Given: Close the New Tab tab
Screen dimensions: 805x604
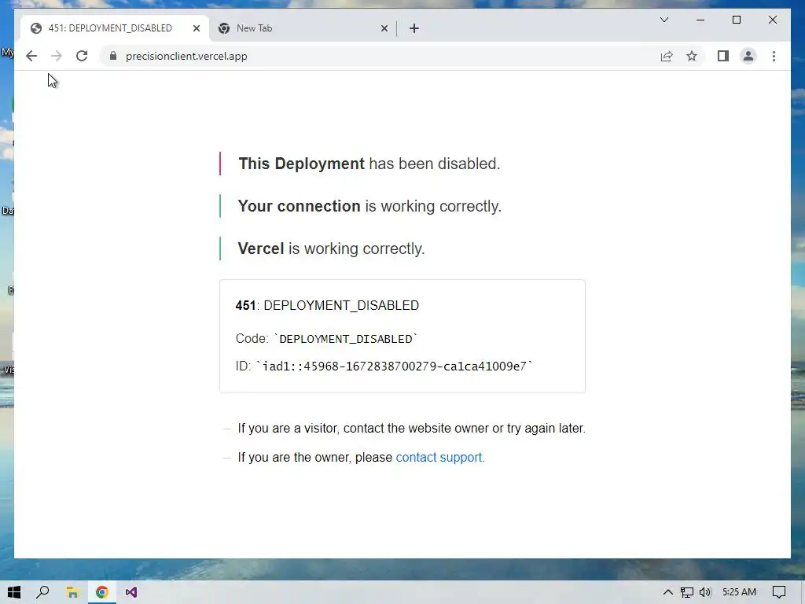Looking at the screenshot, I should point(384,28).
